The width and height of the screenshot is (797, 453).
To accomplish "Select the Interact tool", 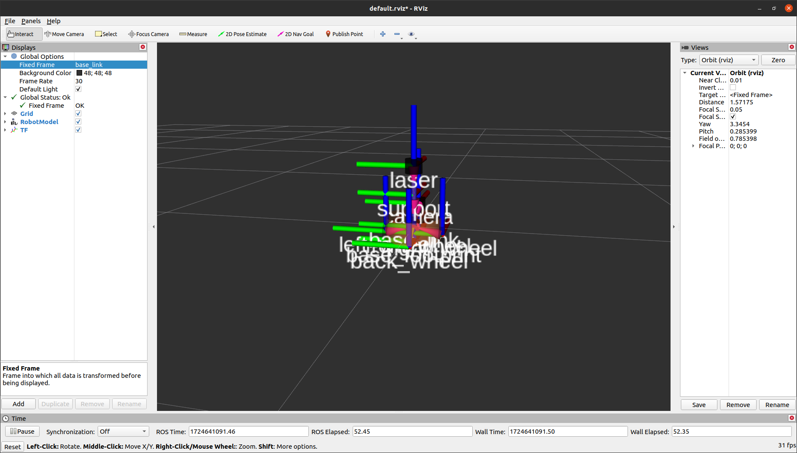I will 24,34.
